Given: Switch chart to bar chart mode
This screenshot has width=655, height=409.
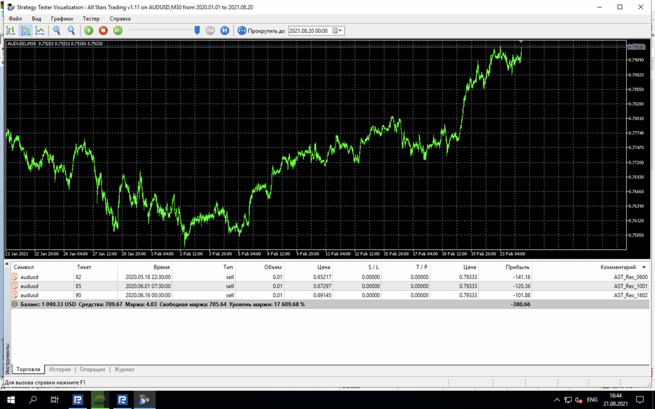Looking at the screenshot, I should 11,31.
